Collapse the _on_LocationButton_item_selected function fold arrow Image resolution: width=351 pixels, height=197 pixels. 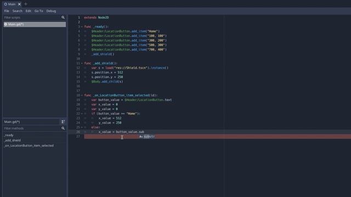(82, 95)
